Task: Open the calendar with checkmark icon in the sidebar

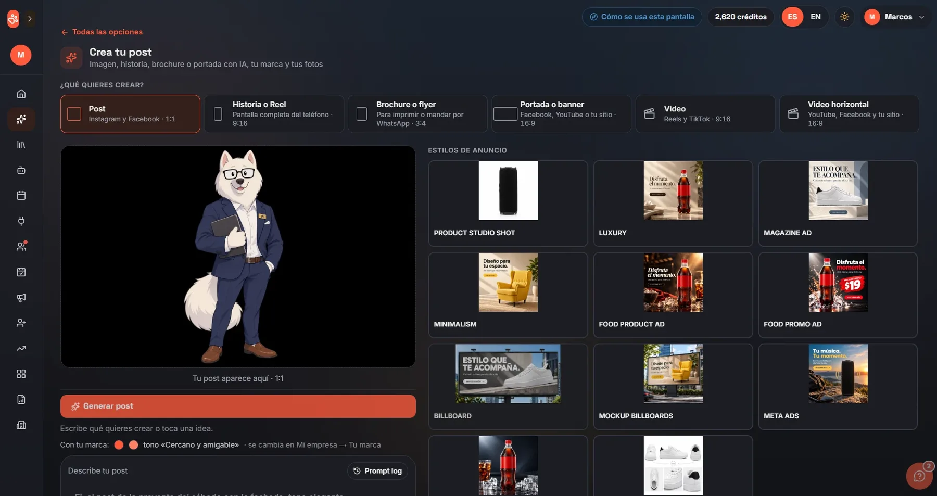Action: pyautogui.click(x=21, y=272)
